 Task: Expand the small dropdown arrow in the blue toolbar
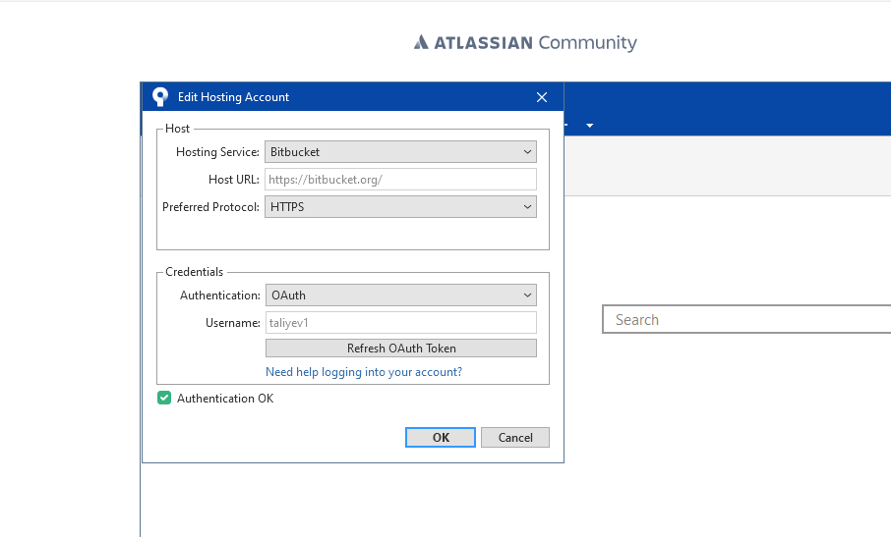point(590,126)
